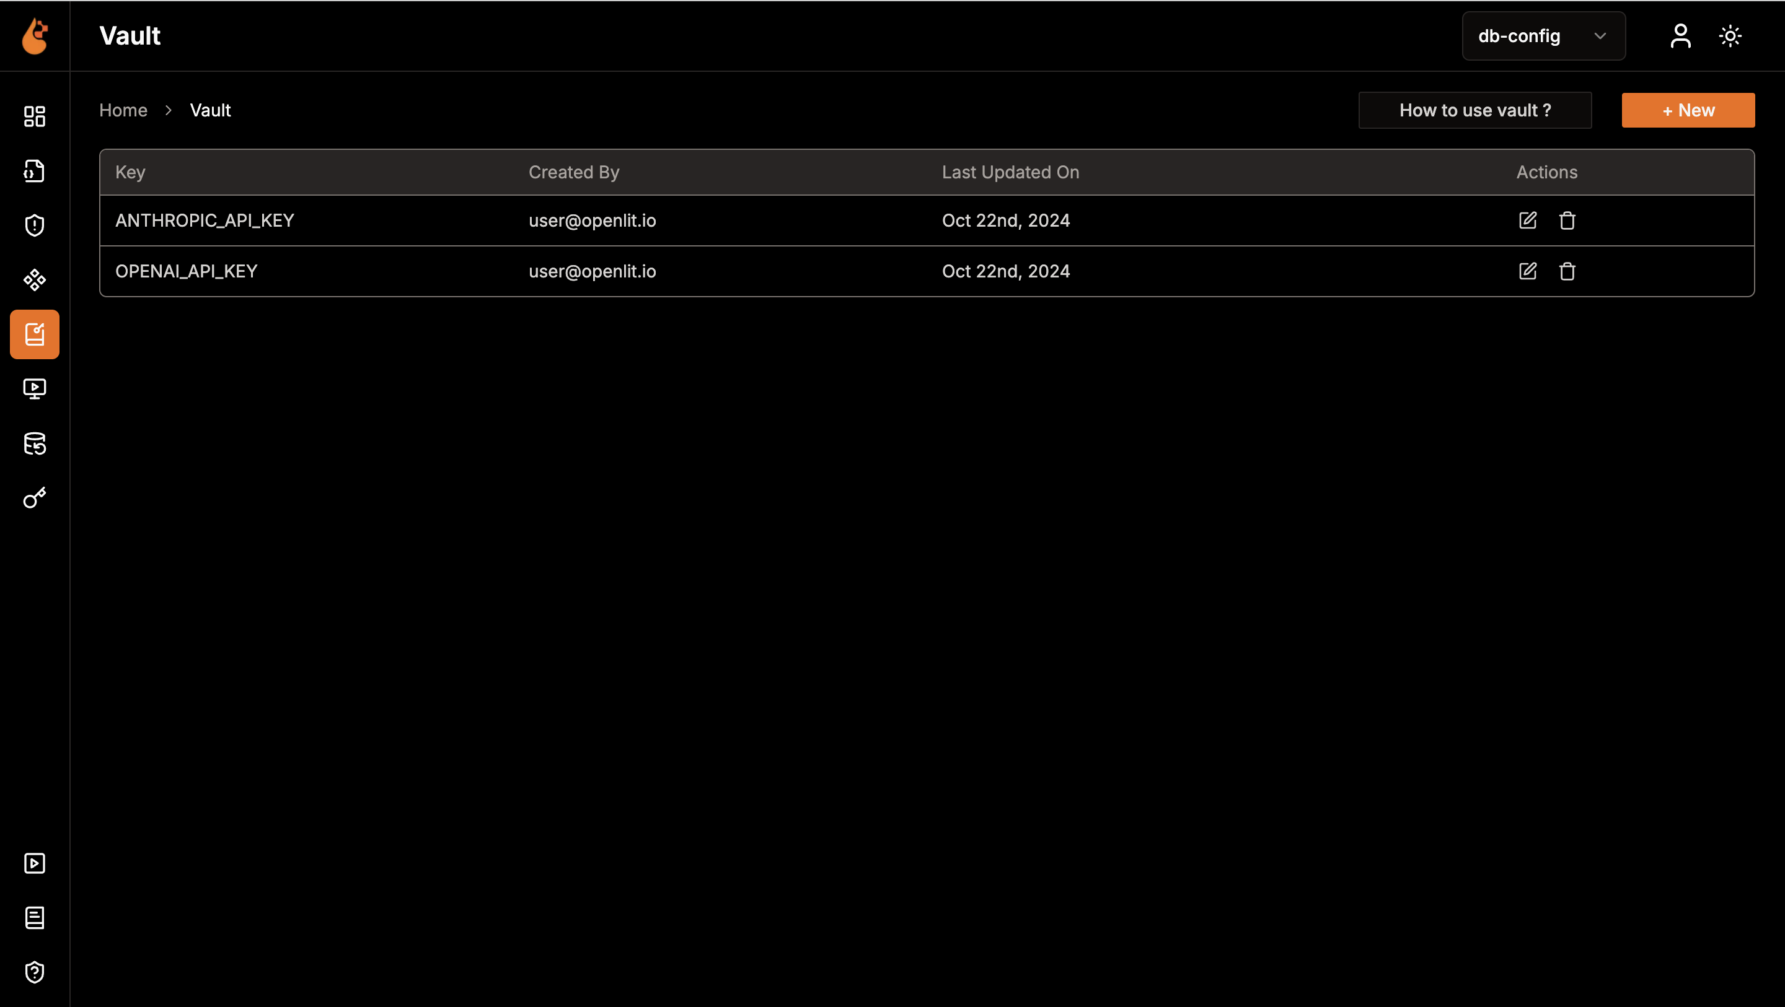Viewport: 1785px width, 1007px height.
Task: Toggle the light/dark theme sun icon
Action: point(1730,36)
